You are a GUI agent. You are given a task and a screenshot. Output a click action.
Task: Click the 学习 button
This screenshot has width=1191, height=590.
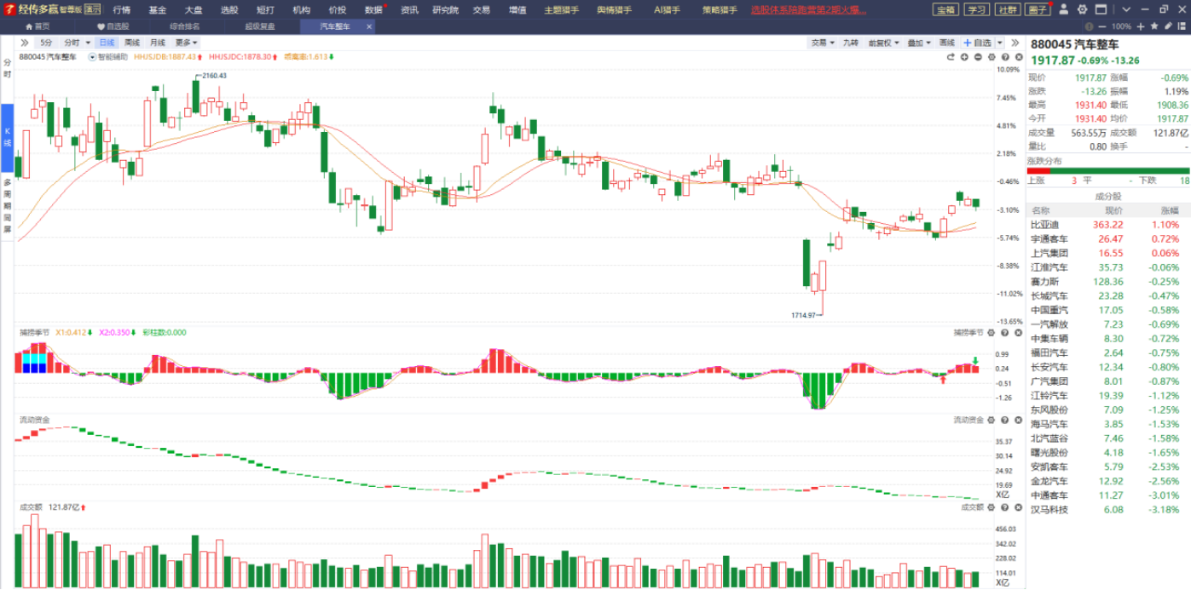[976, 9]
